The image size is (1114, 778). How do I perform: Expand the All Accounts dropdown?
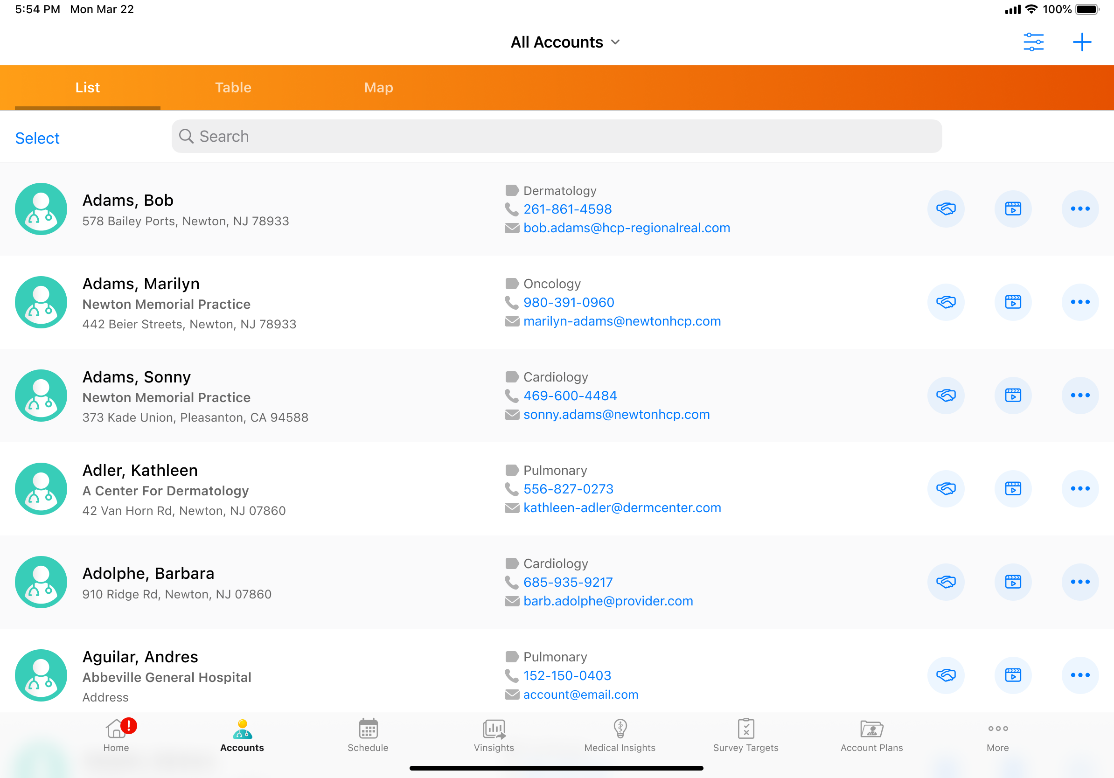pyautogui.click(x=565, y=42)
